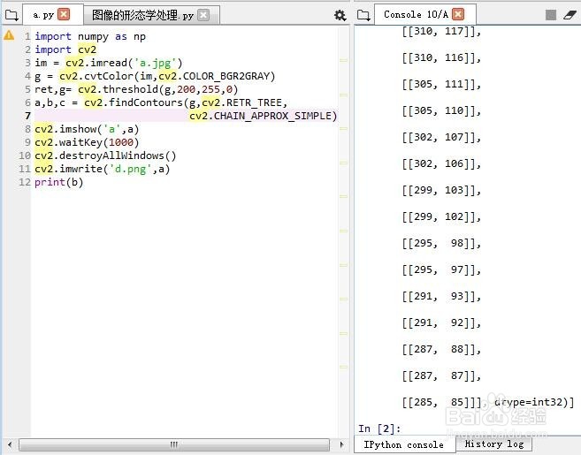Image resolution: width=581 pixels, height=455 pixels.
Task: Click the cv2.CHAIN_APPROX_SIMPLE line
Action: pos(263,116)
